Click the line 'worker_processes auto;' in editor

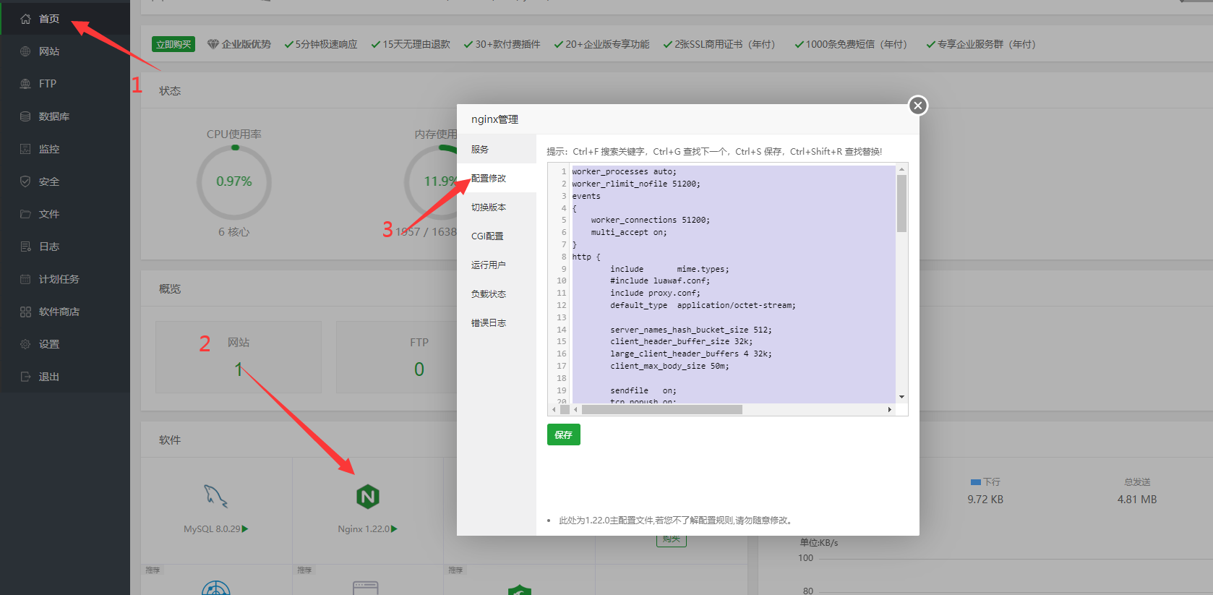[625, 172]
